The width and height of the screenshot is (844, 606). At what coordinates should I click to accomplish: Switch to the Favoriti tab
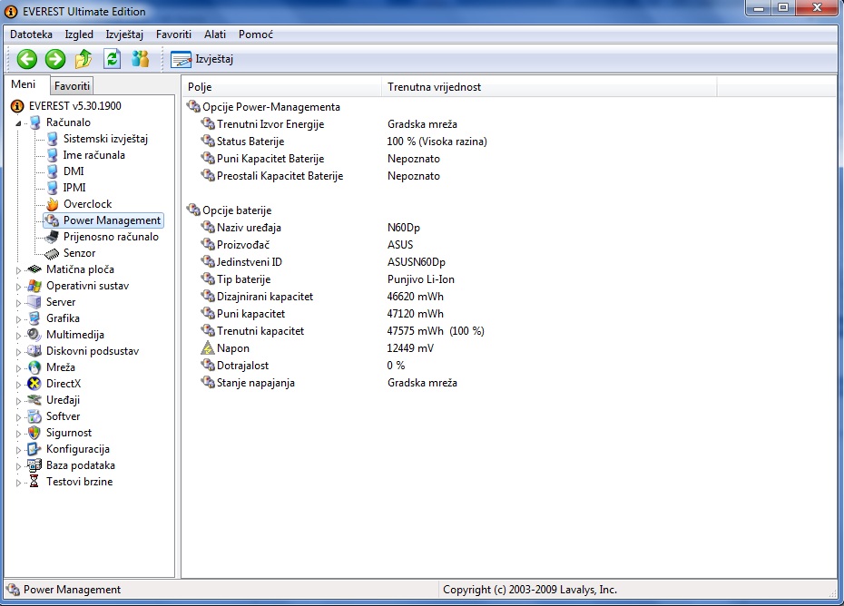click(72, 86)
